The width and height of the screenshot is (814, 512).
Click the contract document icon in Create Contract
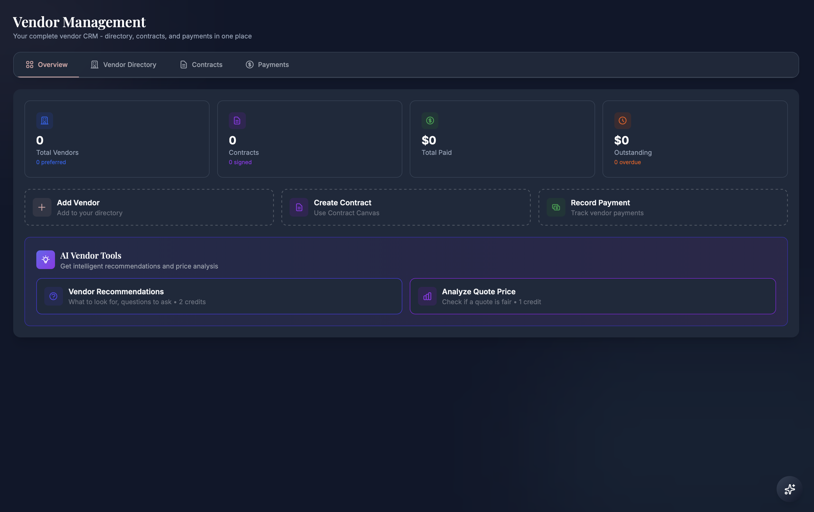[298, 207]
